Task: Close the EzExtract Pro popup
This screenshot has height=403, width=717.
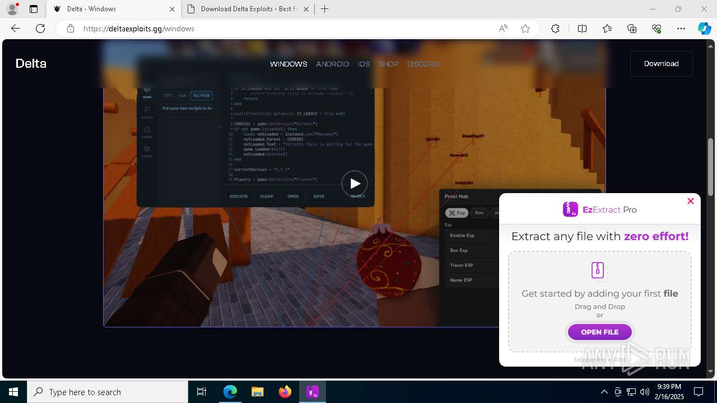Action: 691,201
